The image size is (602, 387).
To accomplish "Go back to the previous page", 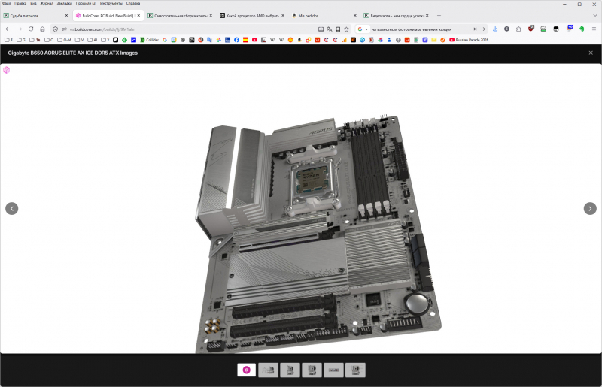I will point(8,29).
